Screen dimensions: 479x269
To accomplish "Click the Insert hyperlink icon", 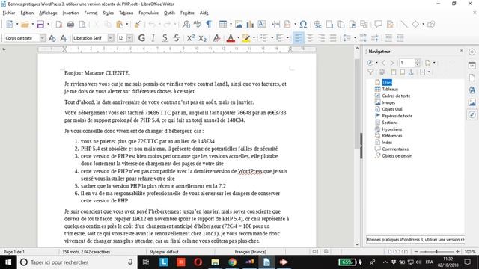I will [317, 25].
